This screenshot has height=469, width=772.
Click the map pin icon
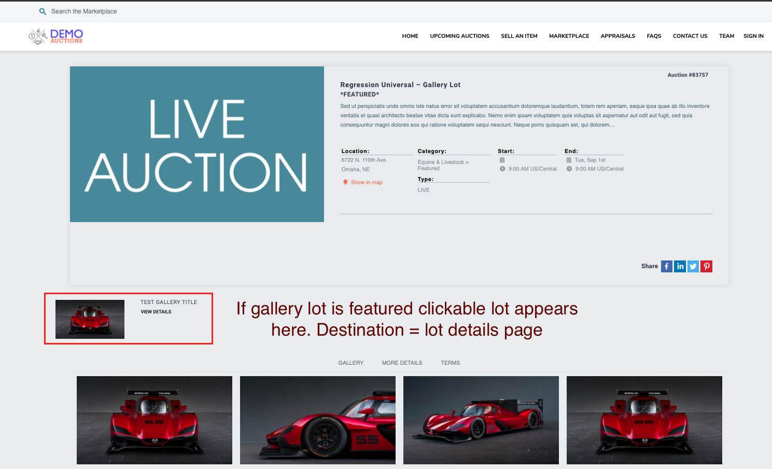345,182
